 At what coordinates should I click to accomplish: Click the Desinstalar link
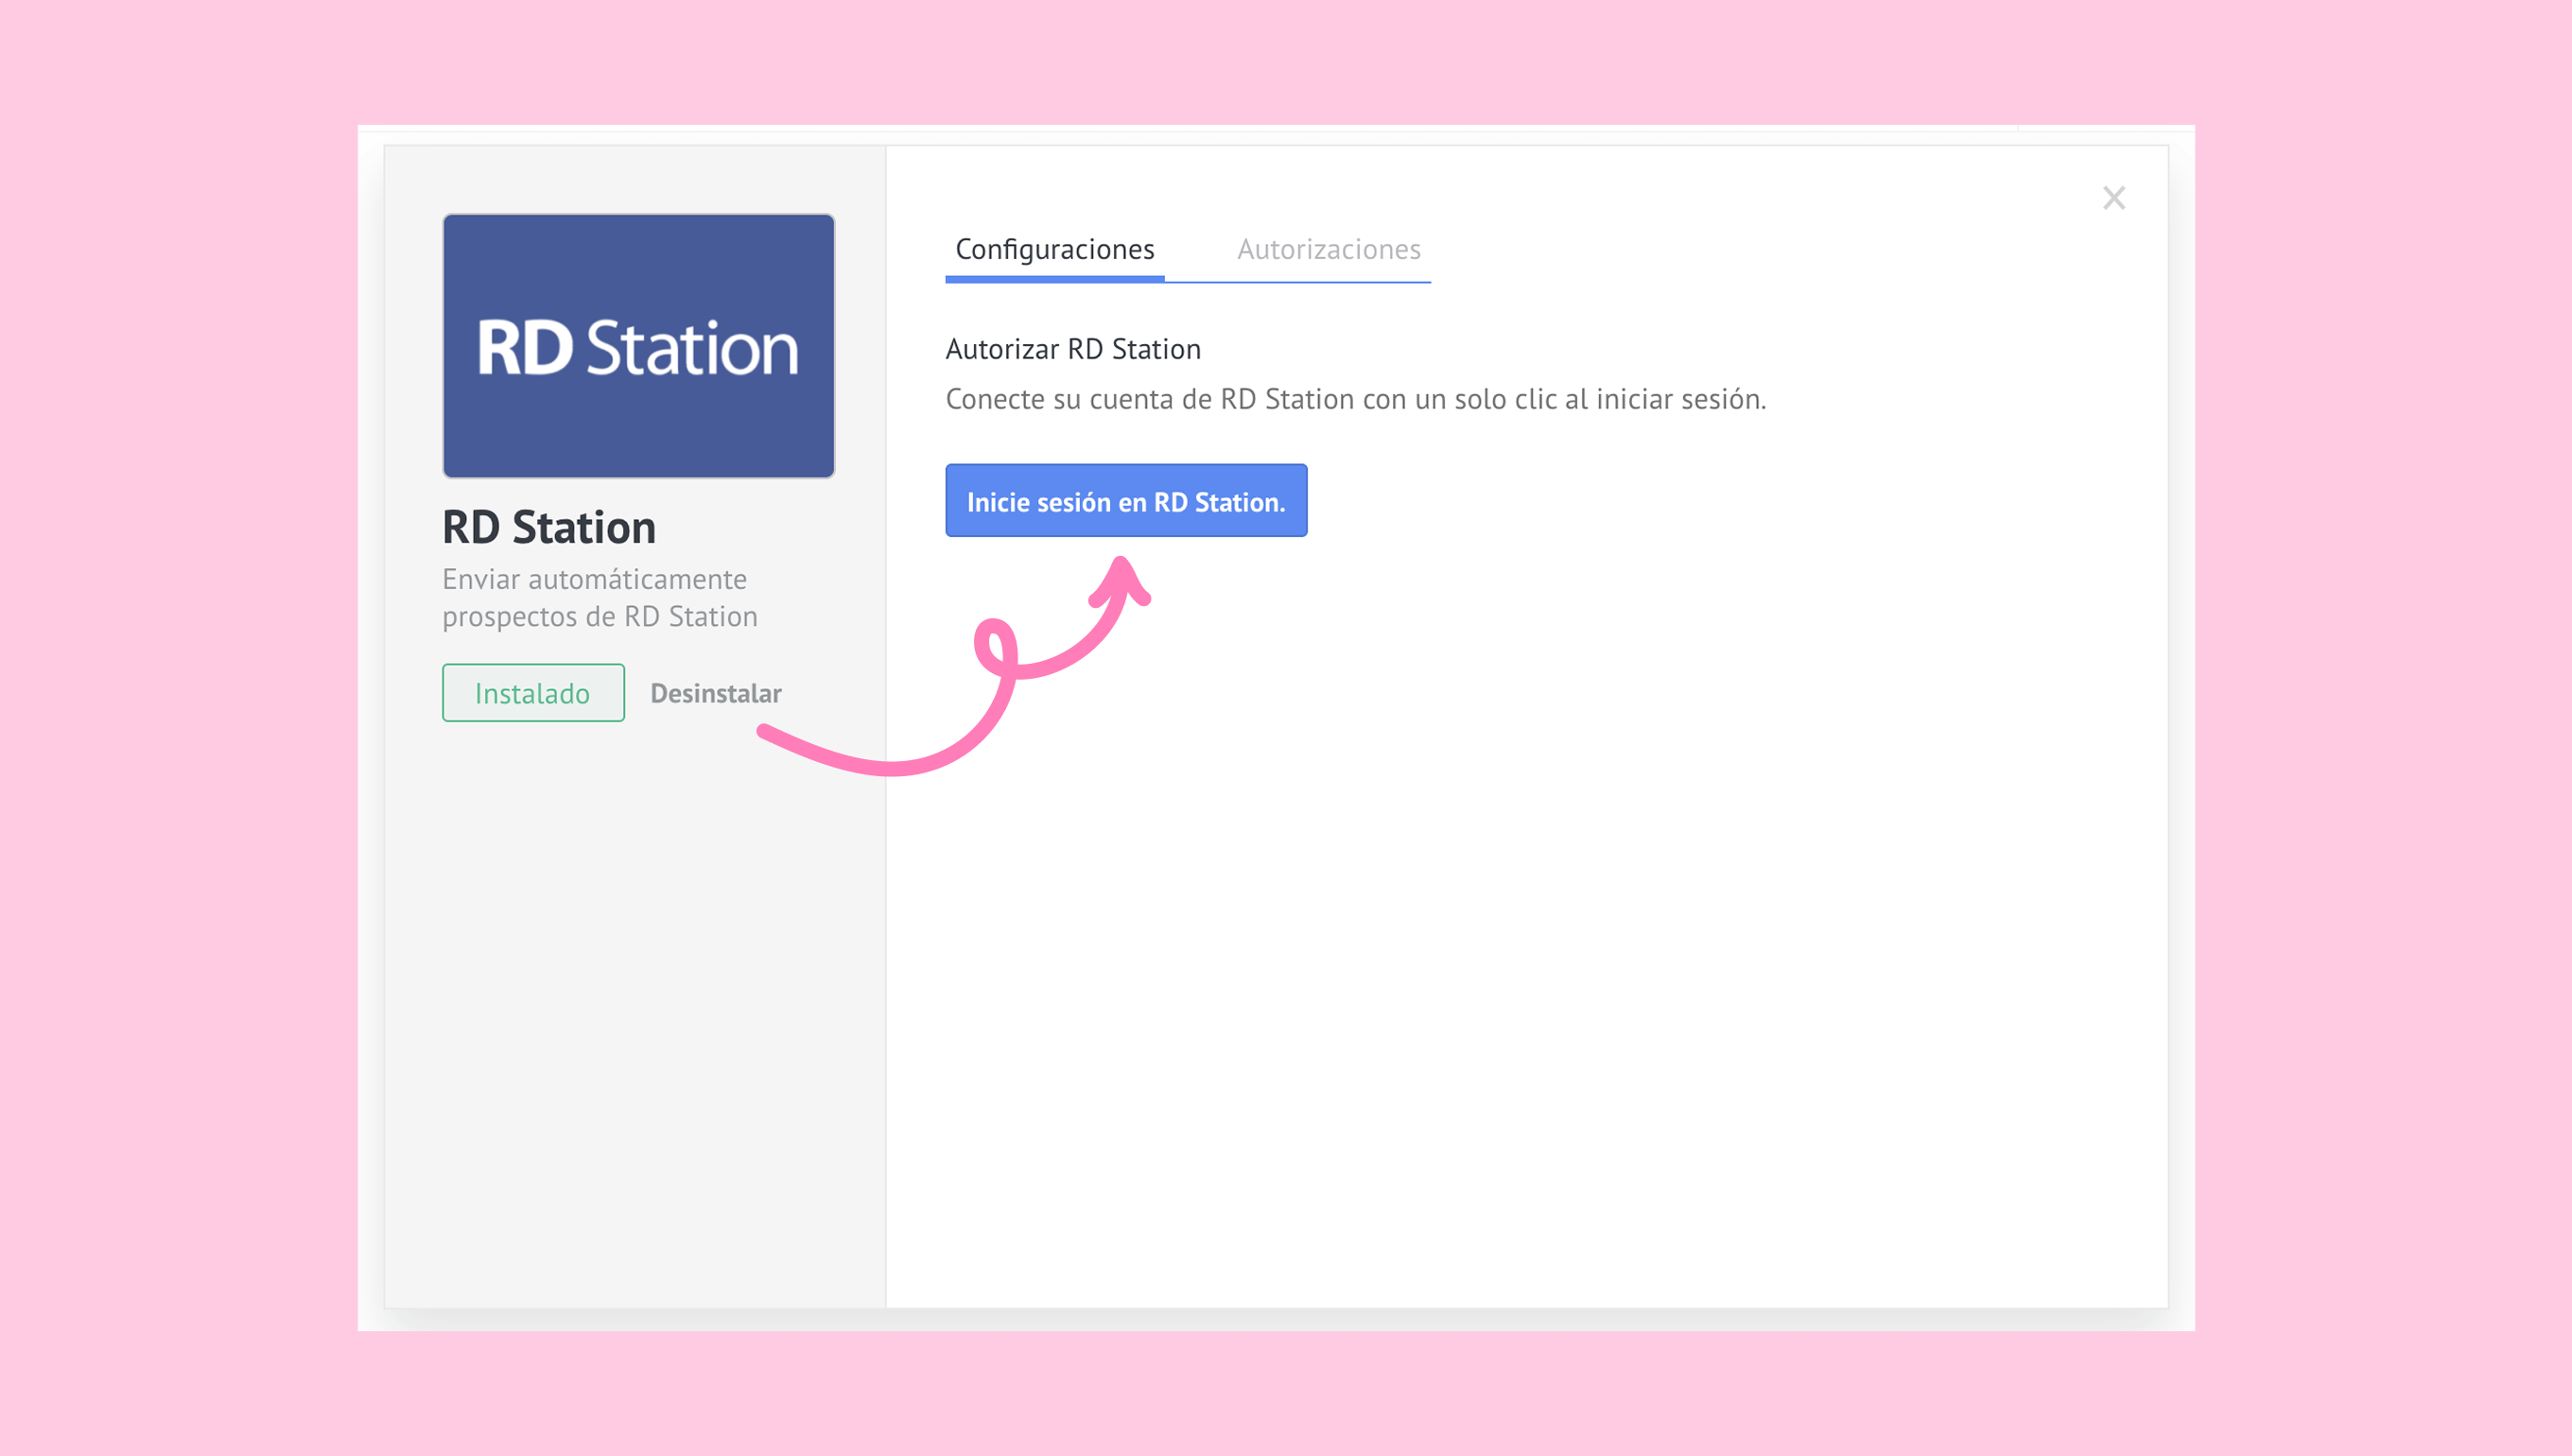tap(715, 693)
